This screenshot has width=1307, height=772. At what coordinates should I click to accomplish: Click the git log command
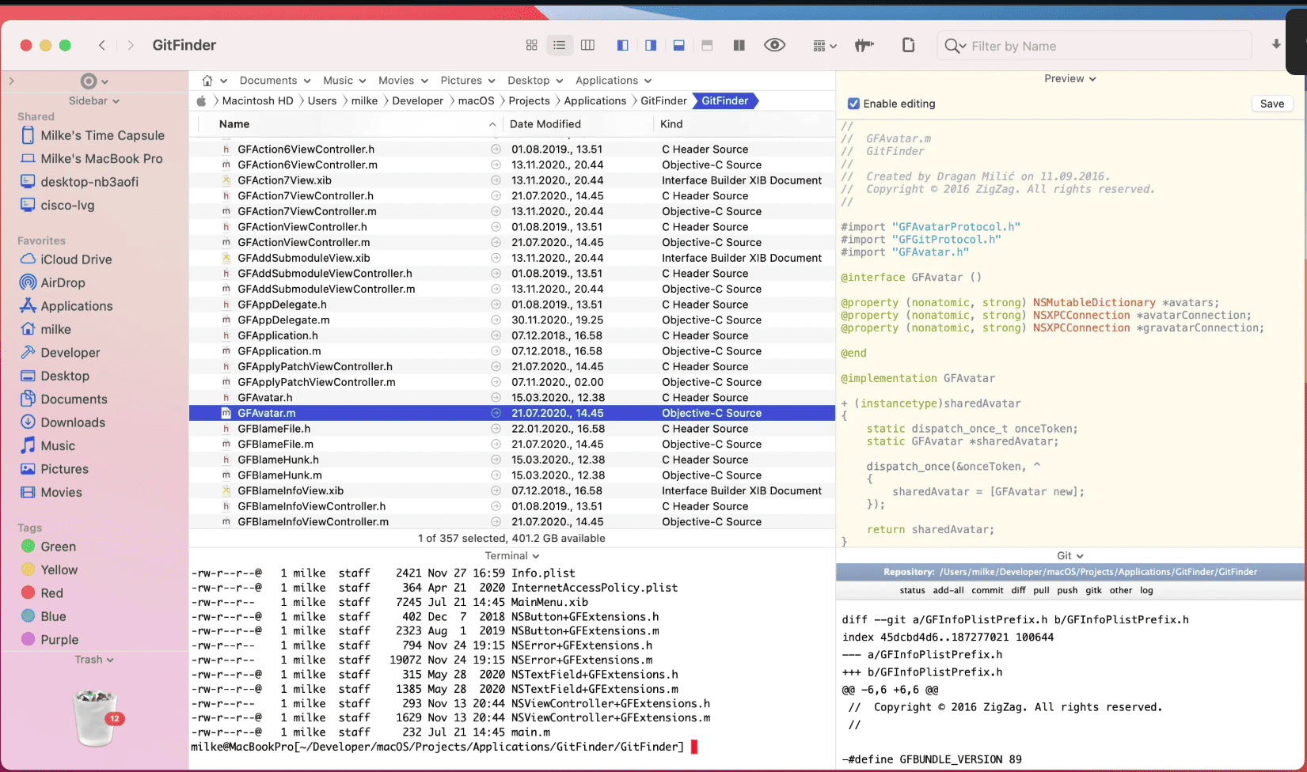click(1146, 590)
